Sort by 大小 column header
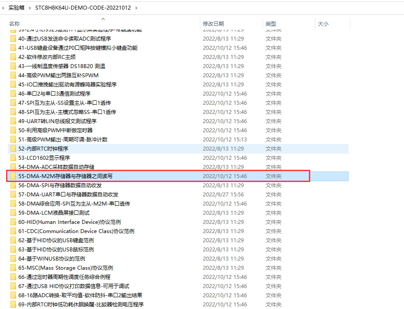This screenshot has width=404, height=309. 323,24
